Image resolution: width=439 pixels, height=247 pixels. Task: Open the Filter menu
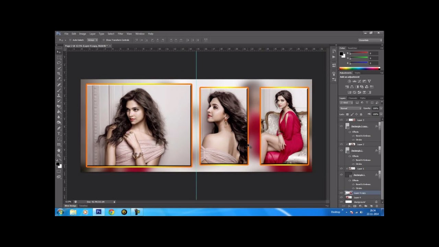click(x=120, y=34)
